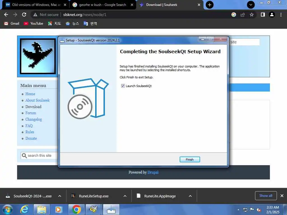Click the Finish button in Setup wizard
Viewport: 287px width, 215px height.
pyautogui.click(x=190, y=159)
